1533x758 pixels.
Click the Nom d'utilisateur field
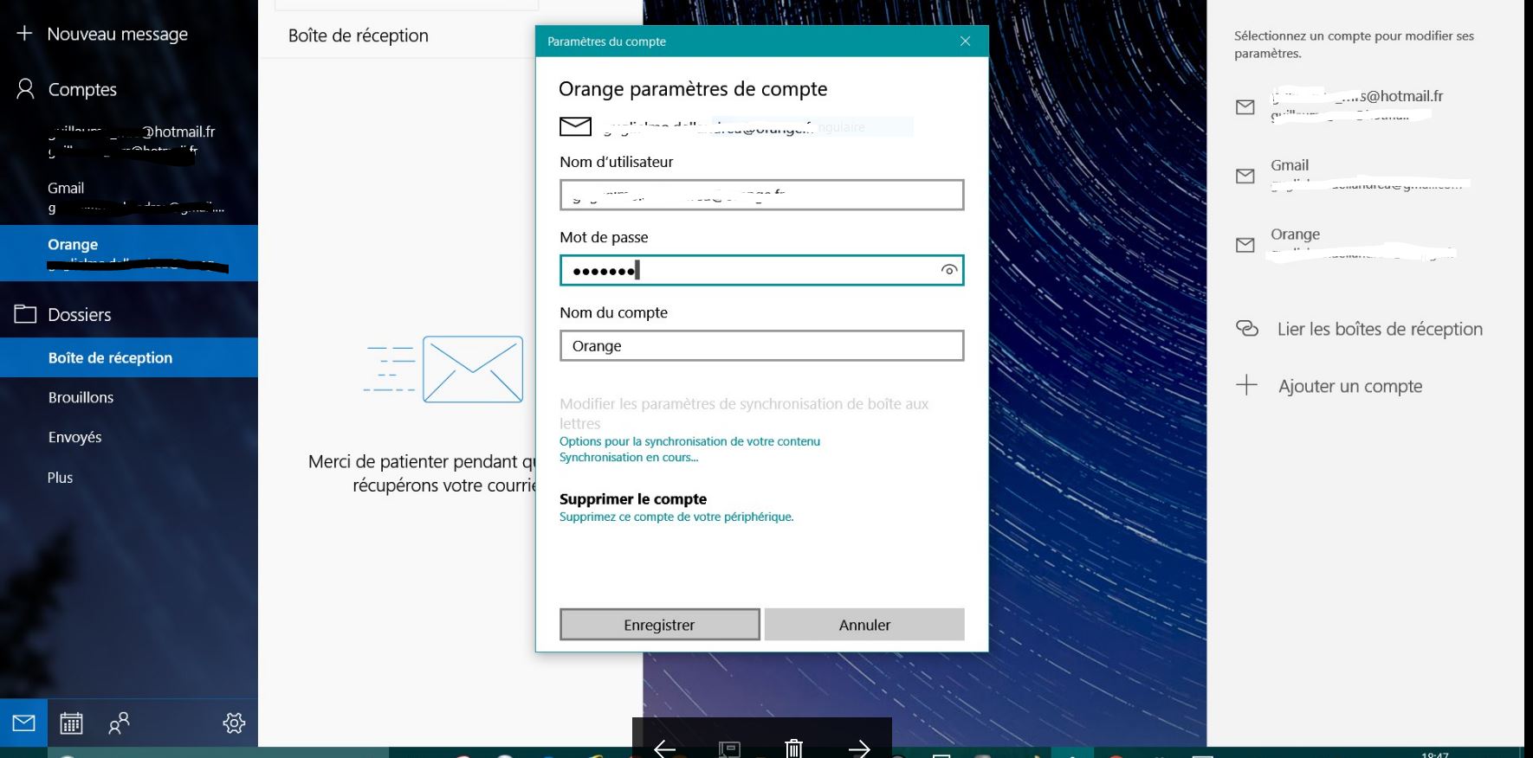click(x=761, y=195)
